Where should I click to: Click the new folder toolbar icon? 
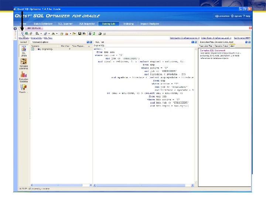(x=62, y=34)
